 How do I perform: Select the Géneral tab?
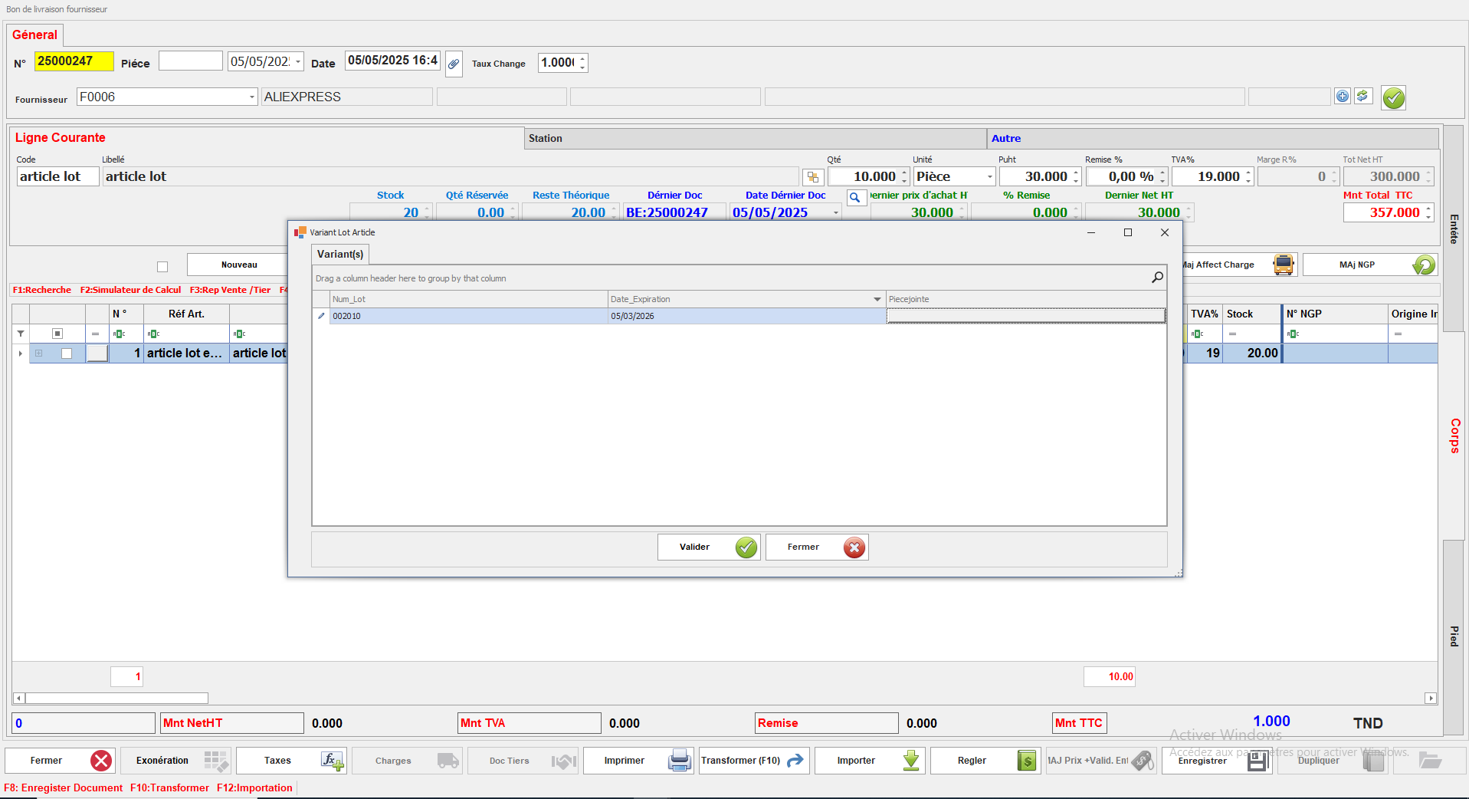tap(35, 35)
